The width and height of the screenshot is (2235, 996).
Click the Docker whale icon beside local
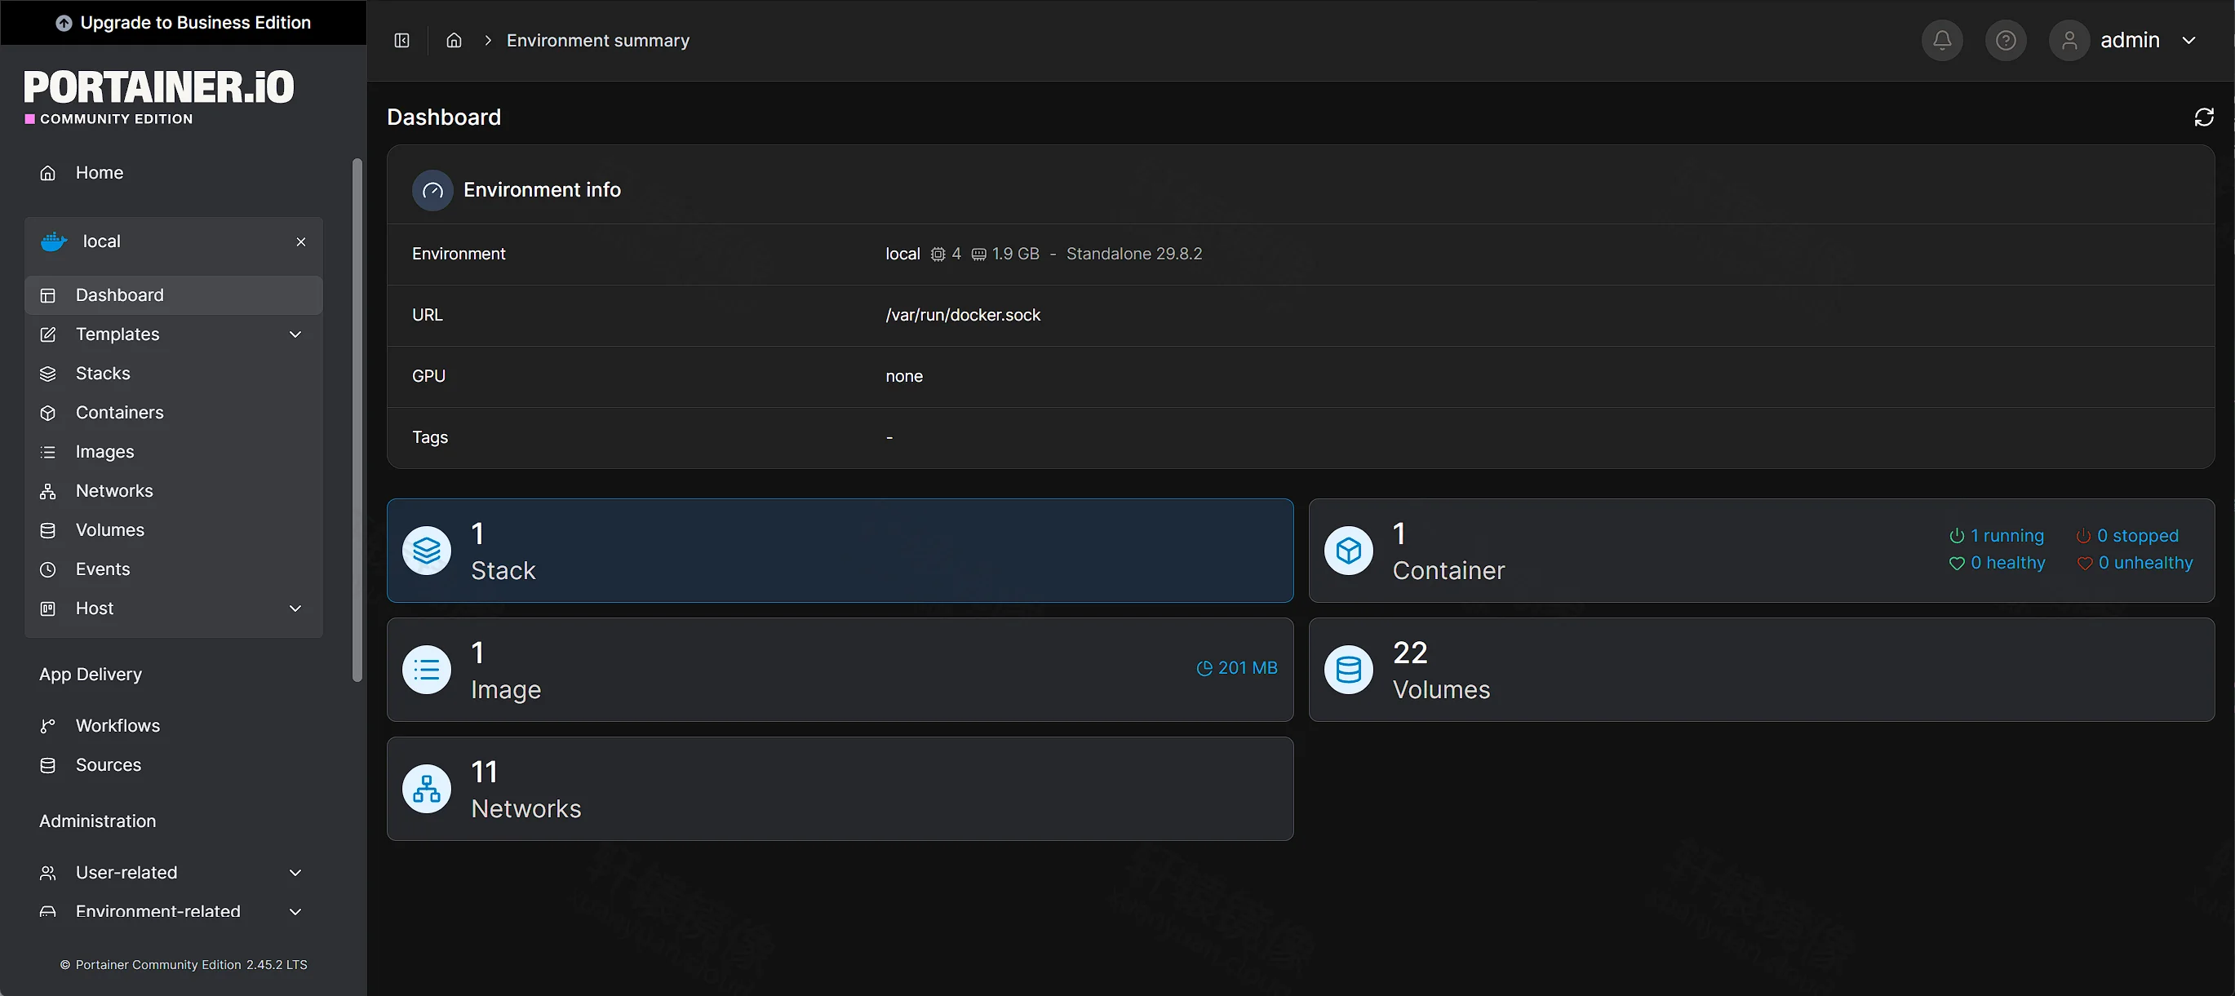[54, 241]
